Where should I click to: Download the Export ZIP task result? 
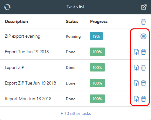(x=136, y=68)
